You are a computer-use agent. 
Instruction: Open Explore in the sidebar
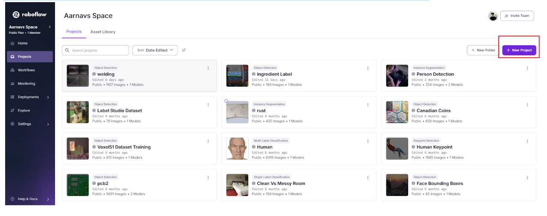(24, 111)
